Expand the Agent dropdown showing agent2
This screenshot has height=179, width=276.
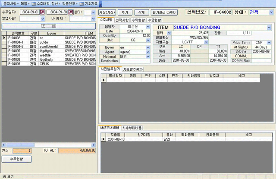147,52
